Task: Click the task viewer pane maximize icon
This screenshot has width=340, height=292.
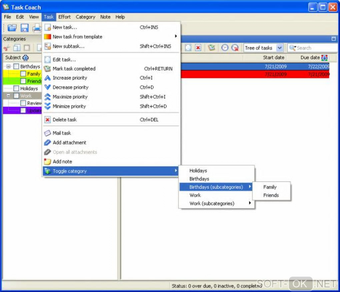Action: tap(333, 39)
